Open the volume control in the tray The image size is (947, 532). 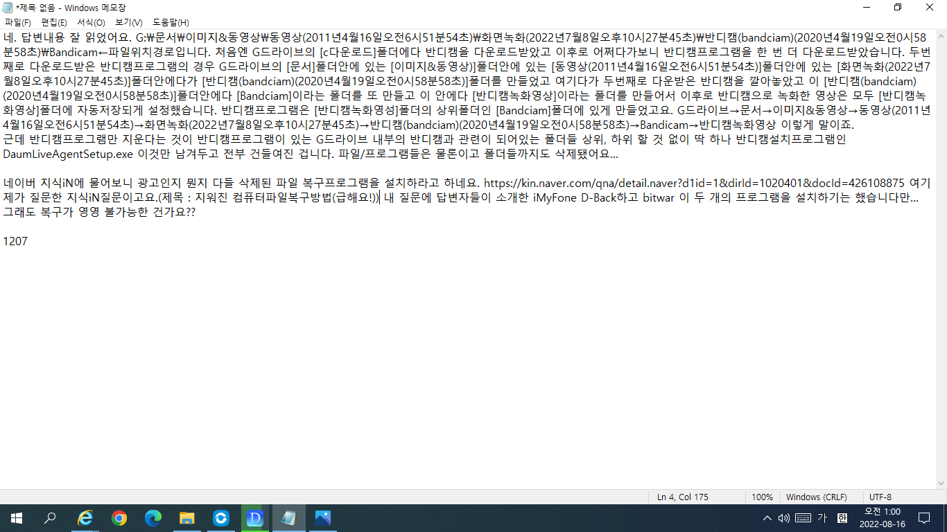tap(784, 517)
